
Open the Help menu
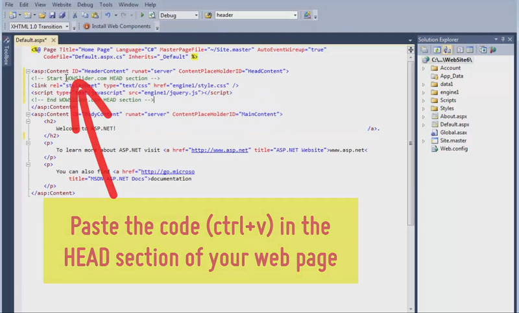pyautogui.click(x=150, y=5)
